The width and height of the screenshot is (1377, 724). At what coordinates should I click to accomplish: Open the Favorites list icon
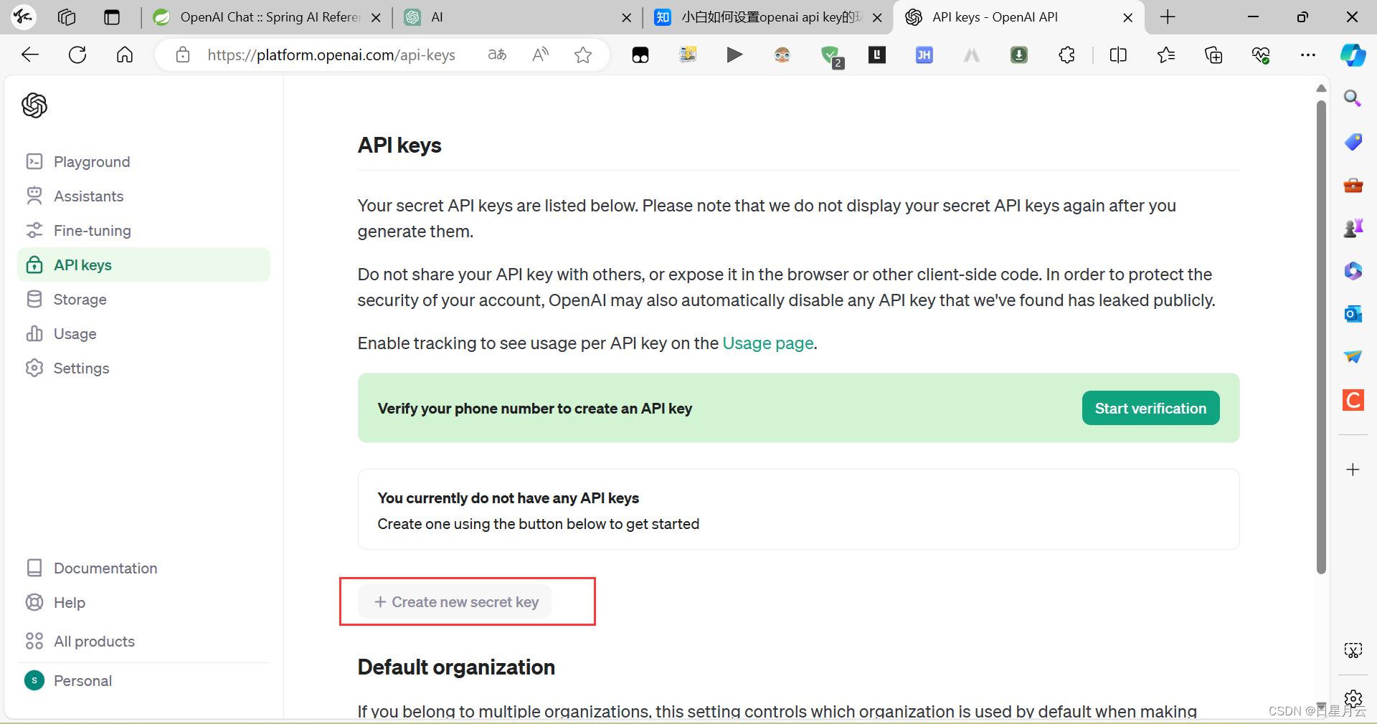(x=1166, y=55)
